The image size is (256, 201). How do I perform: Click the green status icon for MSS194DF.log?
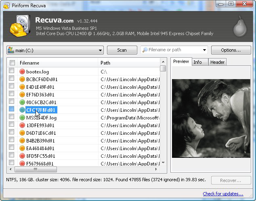pyautogui.click(x=22, y=118)
